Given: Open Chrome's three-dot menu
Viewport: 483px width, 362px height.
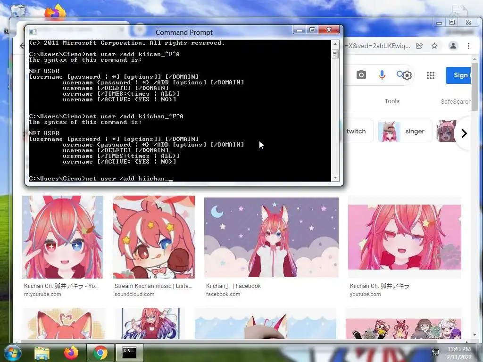Looking at the screenshot, I should pos(468,46).
